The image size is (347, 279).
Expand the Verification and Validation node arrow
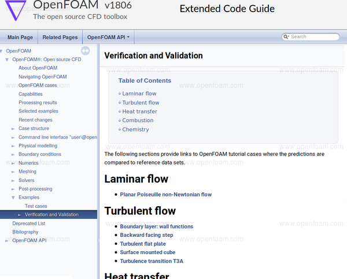[x=20, y=215]
